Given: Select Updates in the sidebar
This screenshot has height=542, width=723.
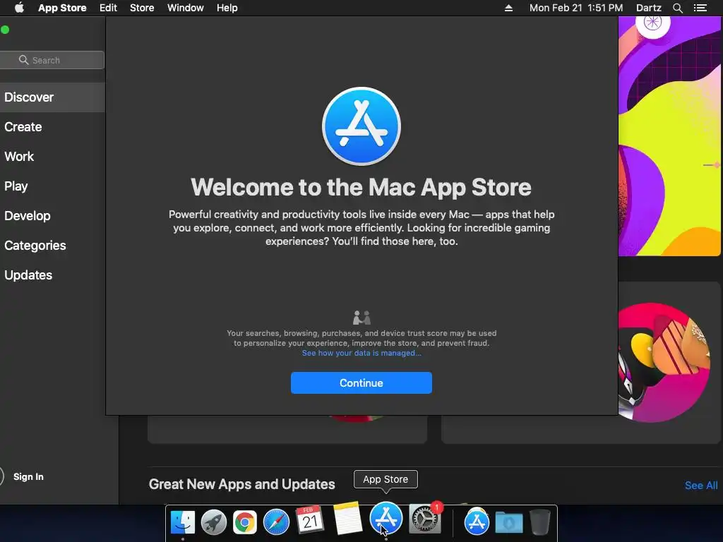Looking at the screenshot, I should 52,275.
